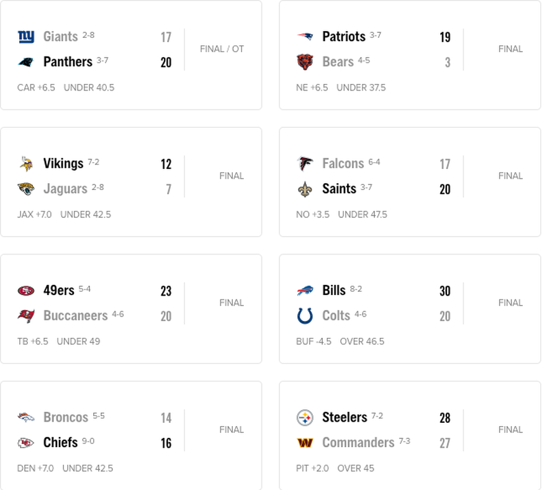Click the Atlanta Falcons logo
Screen dimensions: 542x490
[305, 163]
